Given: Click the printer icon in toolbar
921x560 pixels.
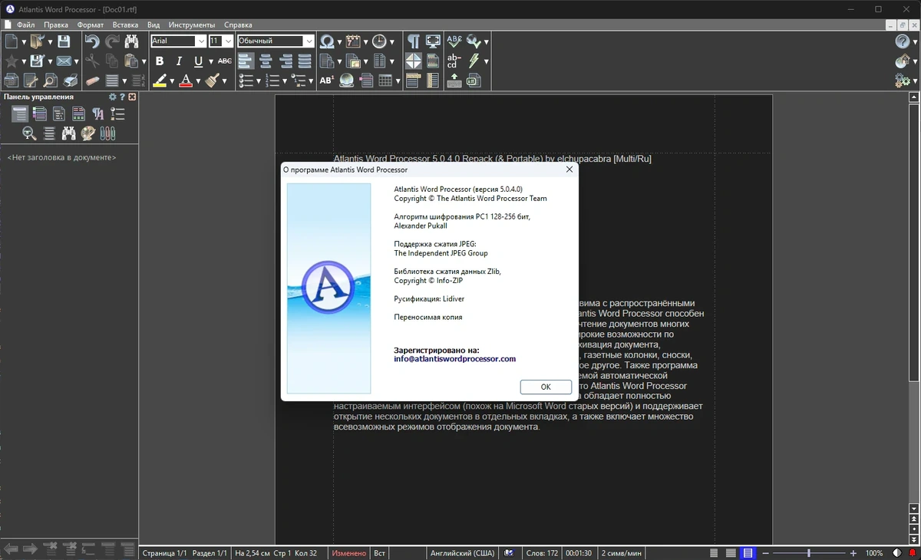Looking at the screenshot, I should click(x=70, y=80).
